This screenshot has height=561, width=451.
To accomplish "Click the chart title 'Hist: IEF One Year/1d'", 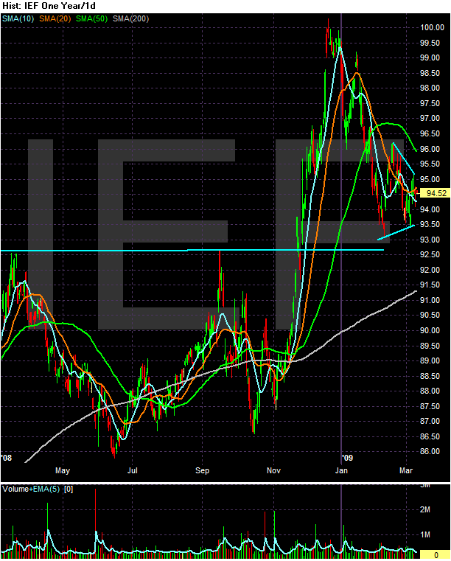I will pos(49,6).
